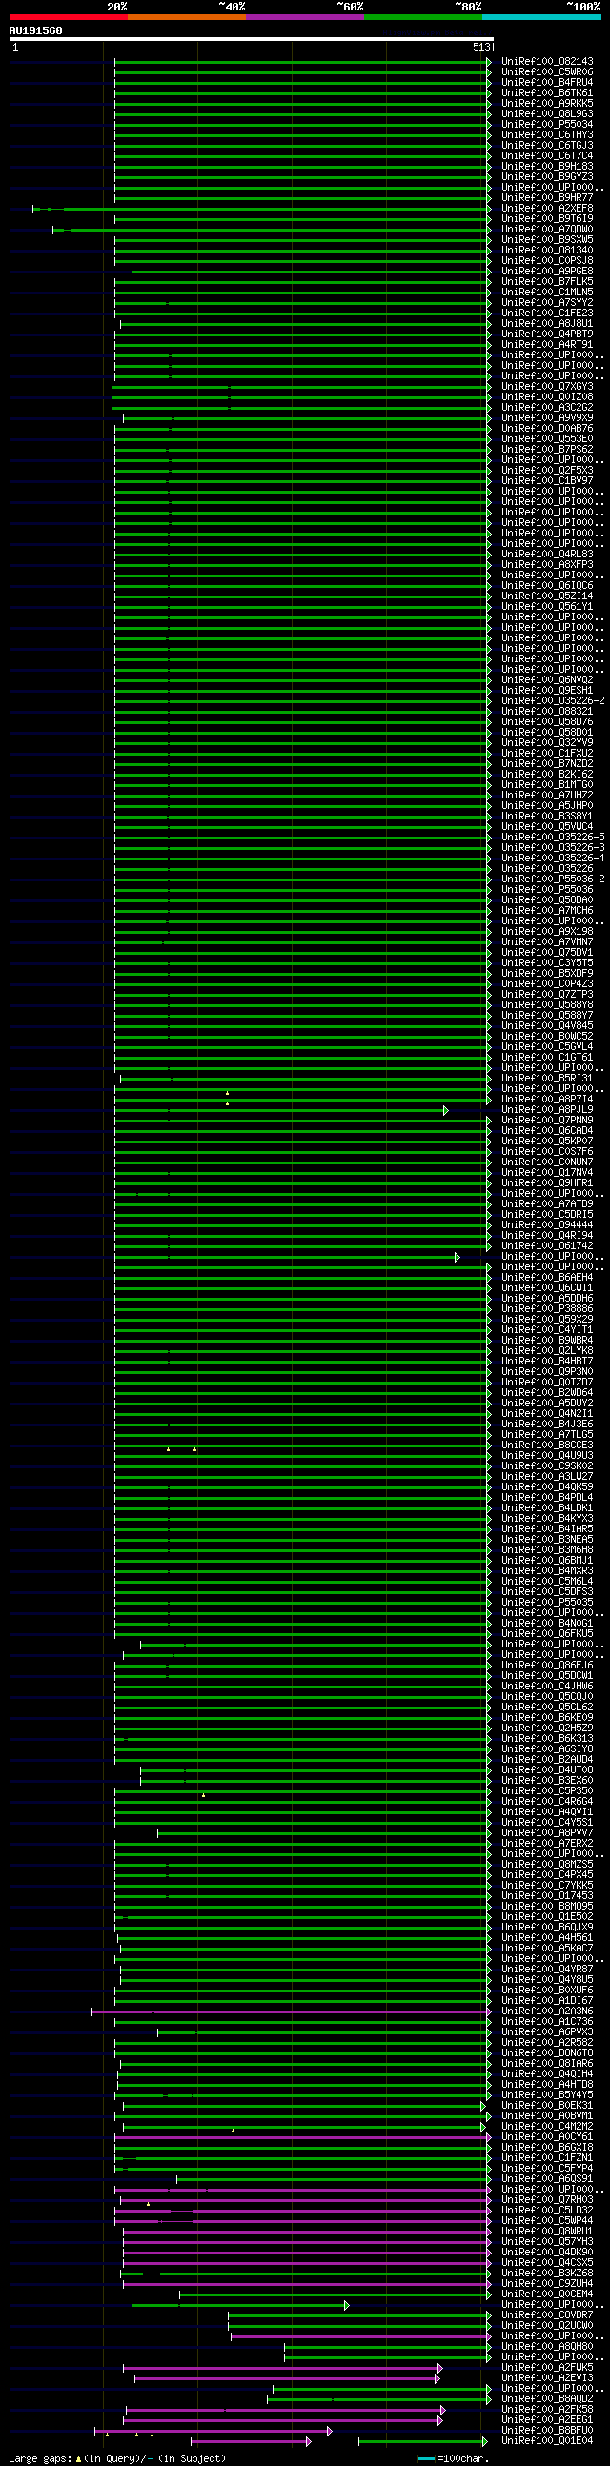Select the UniRef100_Q9ESH1 label

click(x=547, y=691)
